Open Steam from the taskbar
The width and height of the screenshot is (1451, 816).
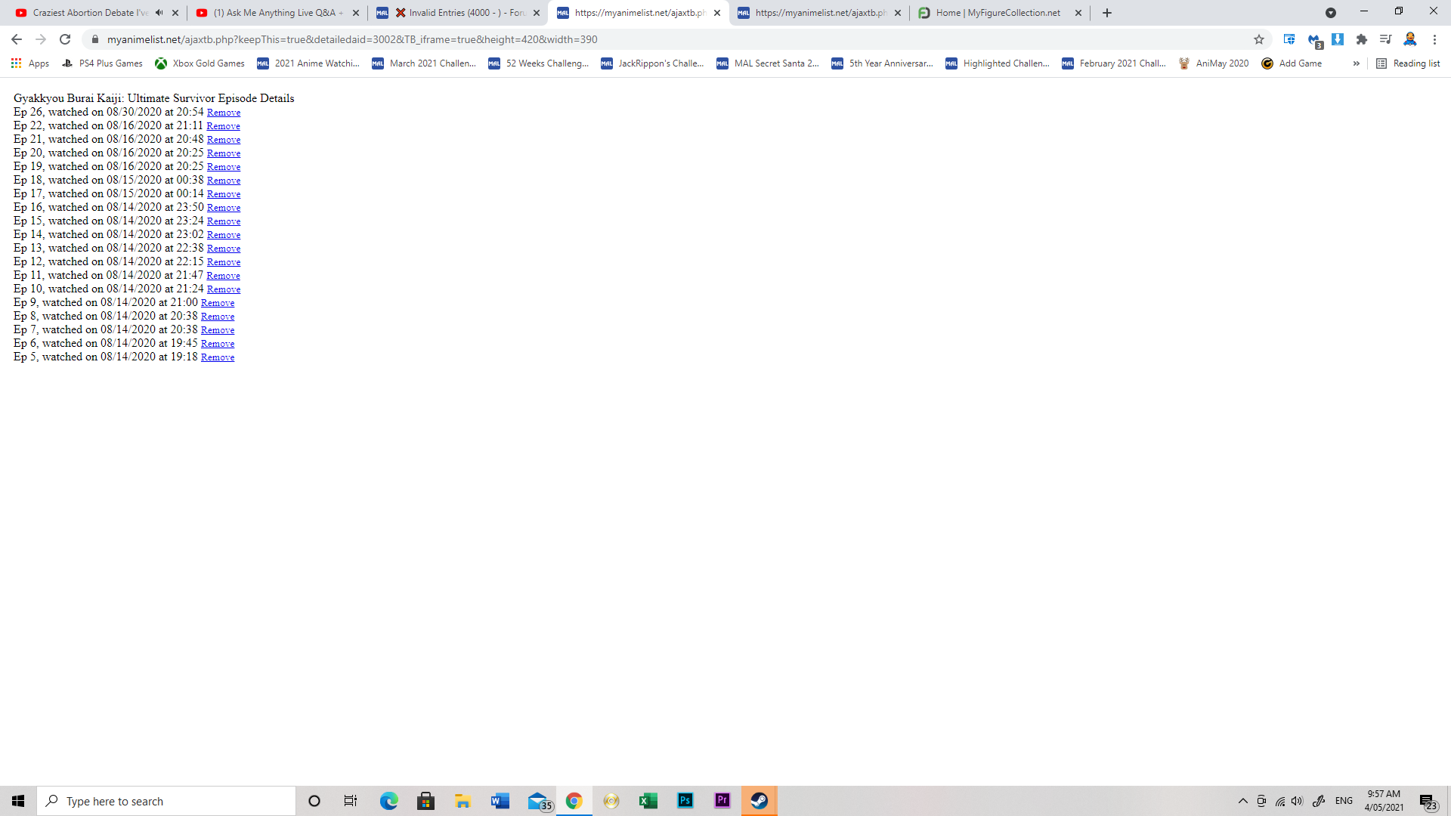[760, 801]
